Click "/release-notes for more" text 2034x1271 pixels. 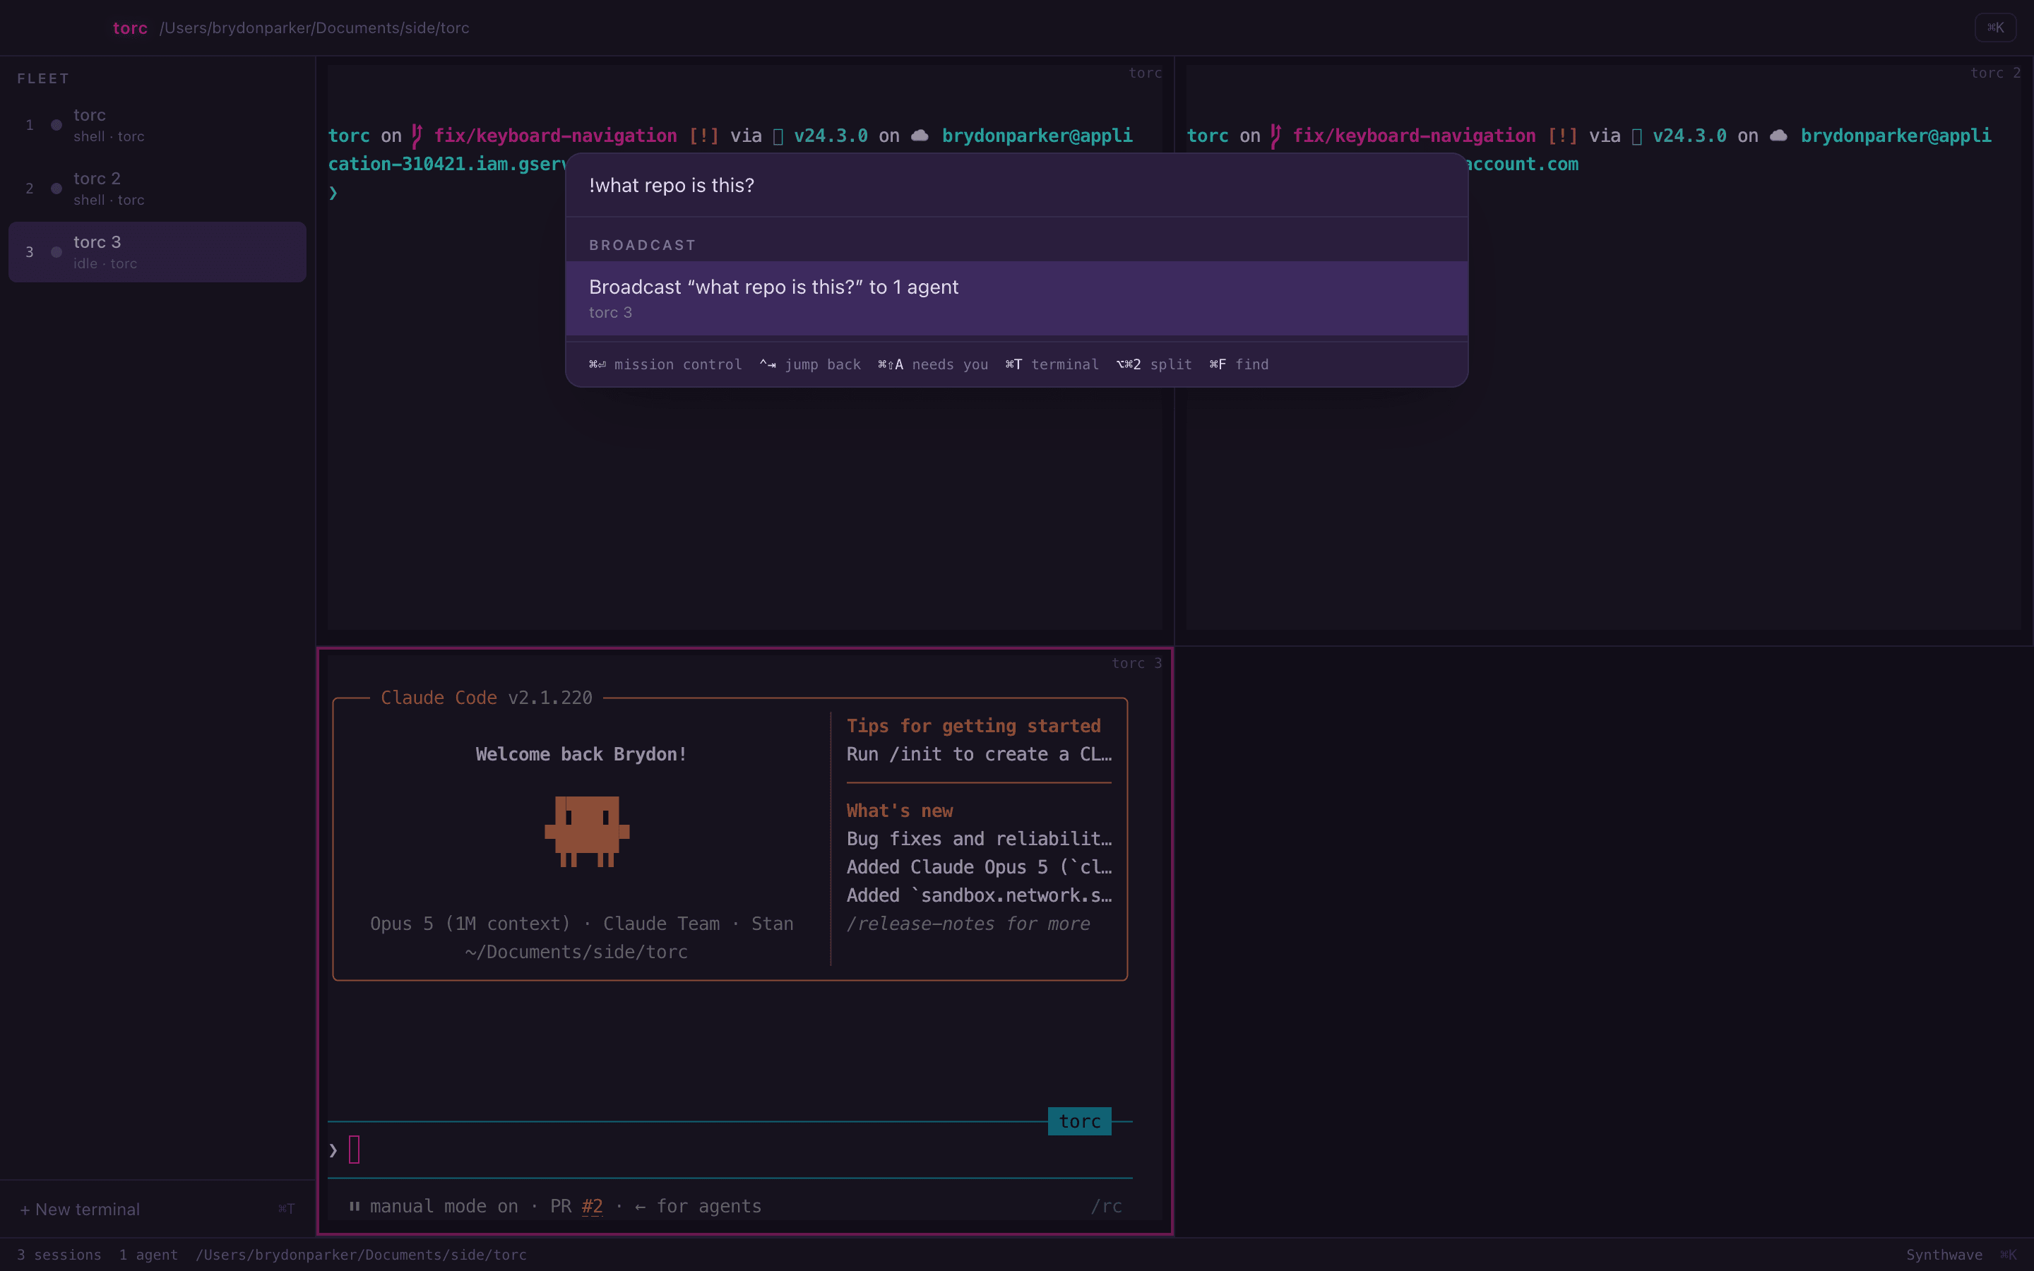[968, 923]
